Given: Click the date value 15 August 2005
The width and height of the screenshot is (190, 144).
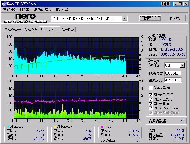Looking at the screenshot, I should point(172,49).
